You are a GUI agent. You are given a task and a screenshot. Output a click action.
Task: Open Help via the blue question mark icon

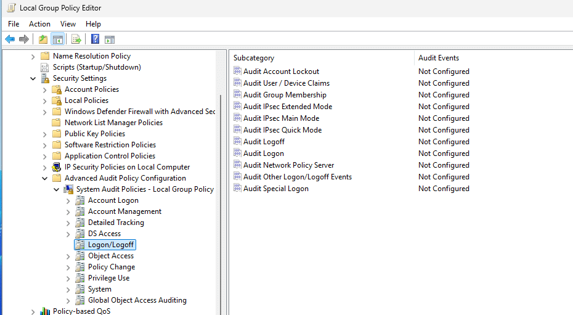coord(95,39)
